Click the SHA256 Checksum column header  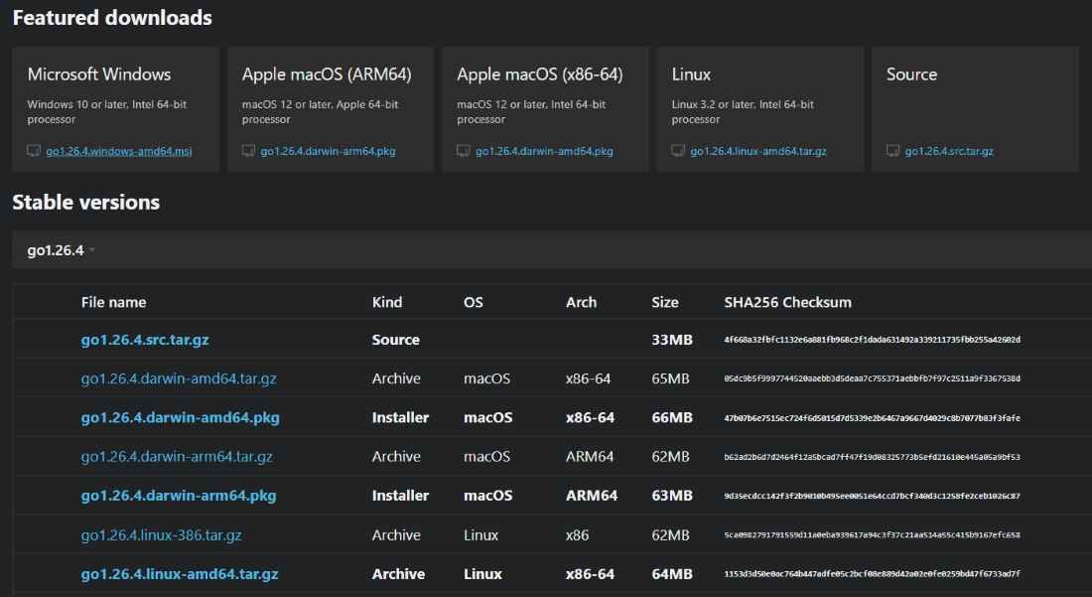[x=787, y=302]
